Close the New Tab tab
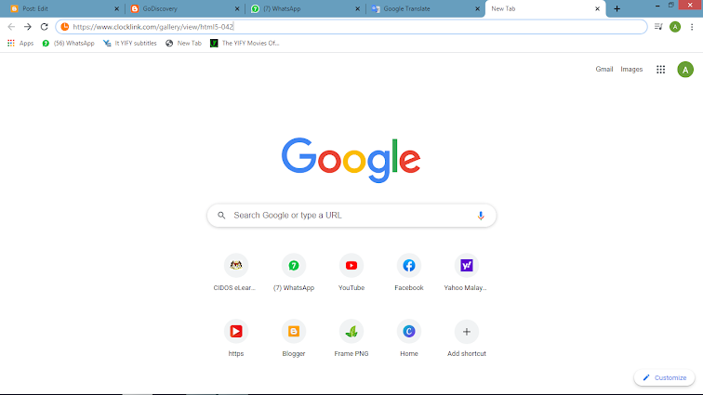The width and height of the screenshot is (703, 395). (597, 8)
